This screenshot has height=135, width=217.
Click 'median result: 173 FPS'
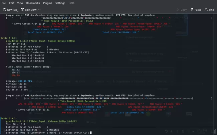coord(110,15)
